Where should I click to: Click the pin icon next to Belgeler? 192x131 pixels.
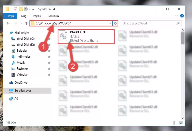click(49, 51)
